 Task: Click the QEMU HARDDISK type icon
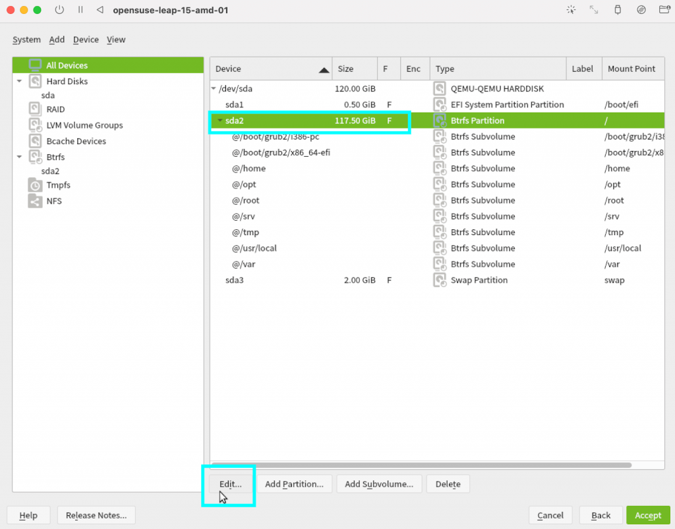440,88
